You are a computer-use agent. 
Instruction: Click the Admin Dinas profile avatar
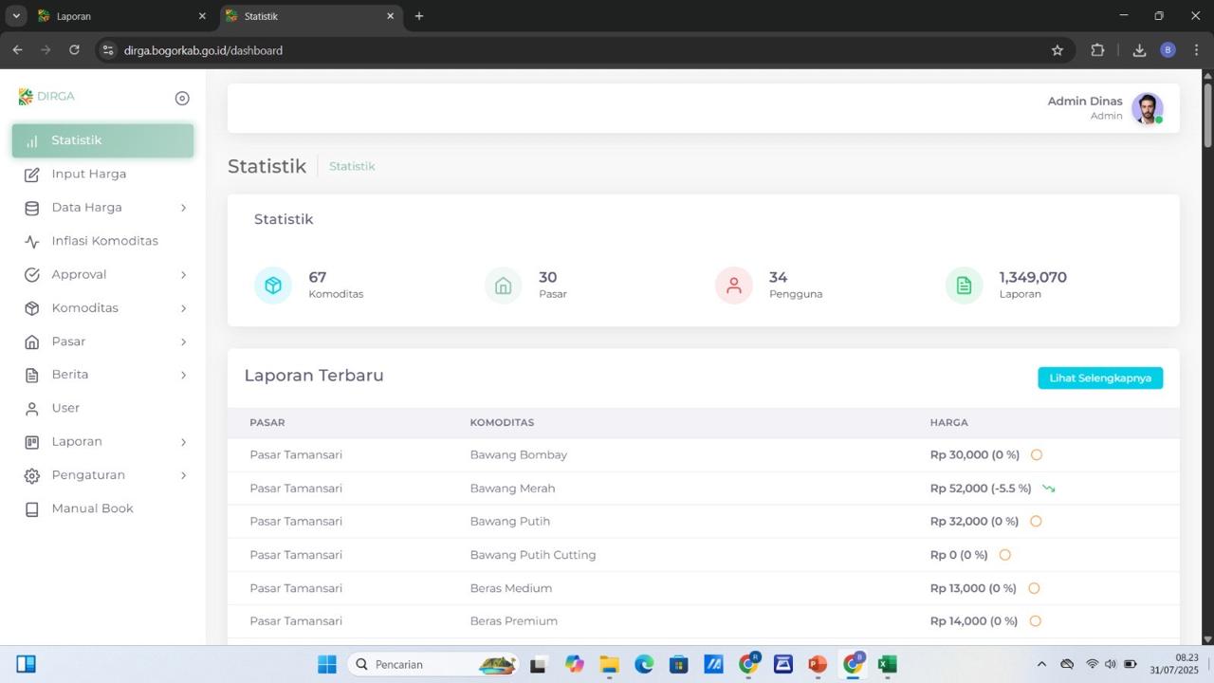[1147, 108]
